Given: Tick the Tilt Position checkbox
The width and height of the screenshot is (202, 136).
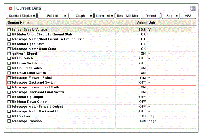Looking at the screenshot, I should 9,116.
